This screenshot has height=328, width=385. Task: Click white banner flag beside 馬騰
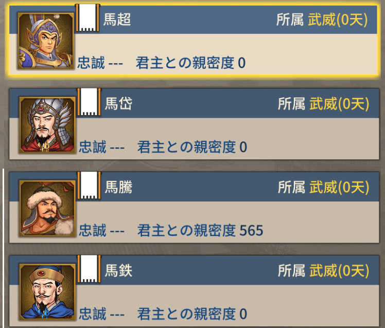(x=89, y=186)
